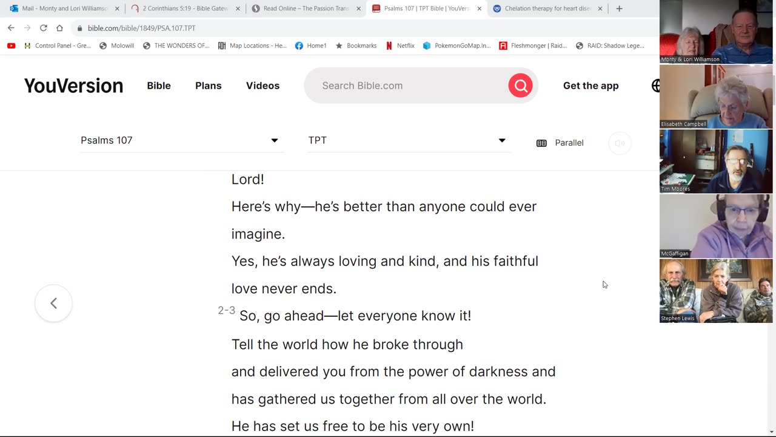This screenshot has width=776, height=437.
Task: Open the Control Panel bookmark
Action: 57,46
